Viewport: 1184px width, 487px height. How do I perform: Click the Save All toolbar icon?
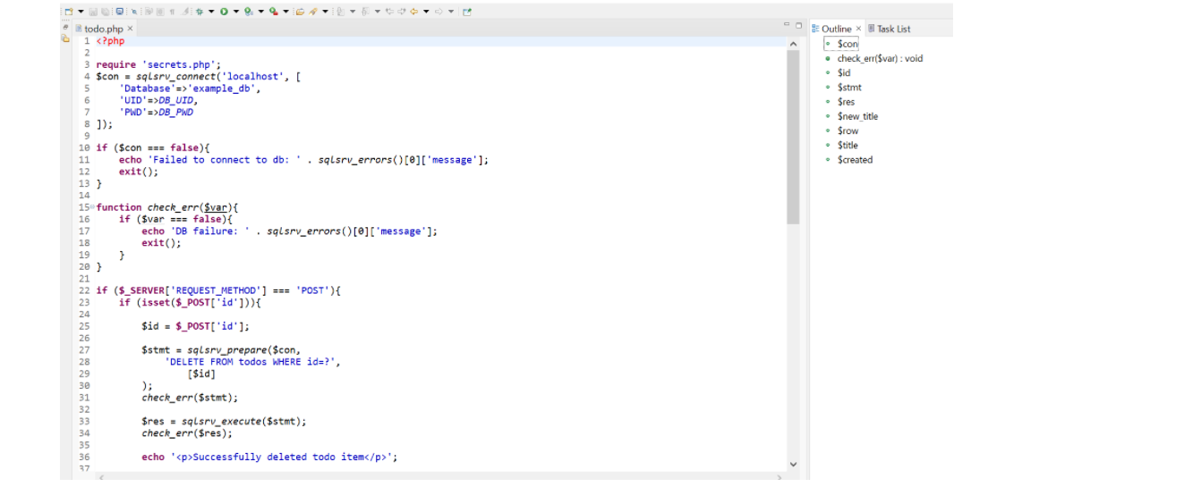click(x=105, y=12)
